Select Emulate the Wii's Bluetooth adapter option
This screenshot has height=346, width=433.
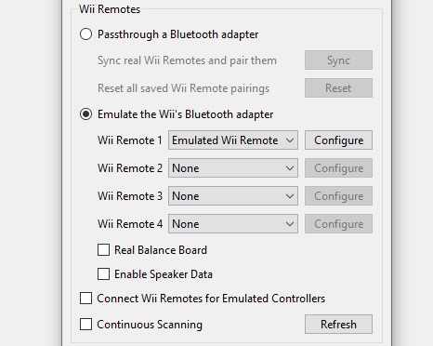coord(85,114)
